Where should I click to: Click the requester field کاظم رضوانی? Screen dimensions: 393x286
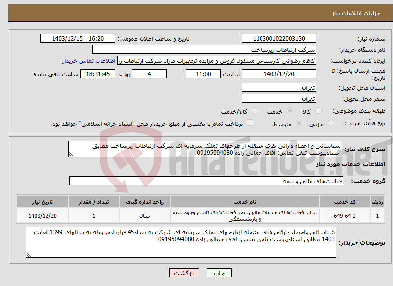click(x=217, y=61)
